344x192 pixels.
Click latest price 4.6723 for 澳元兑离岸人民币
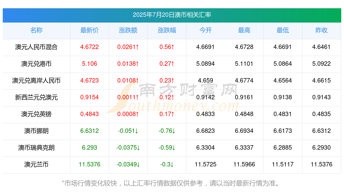pos(89,81)
